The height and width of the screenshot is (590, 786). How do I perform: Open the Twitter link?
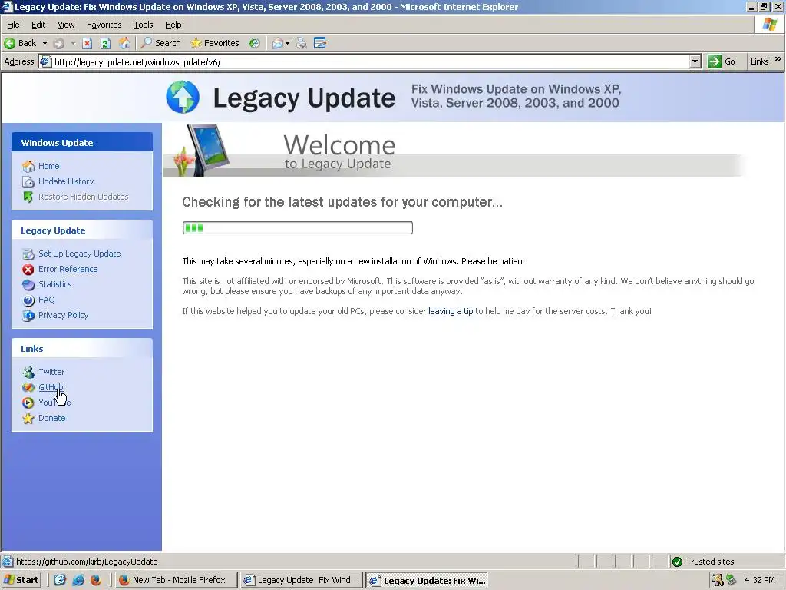pyautogui.click(x=51, y=372)
